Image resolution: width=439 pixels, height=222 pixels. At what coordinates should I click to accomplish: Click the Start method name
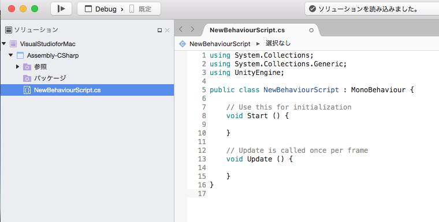[257, 116]
